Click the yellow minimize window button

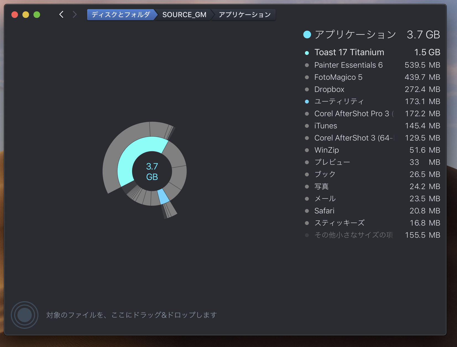click(26, 15)
